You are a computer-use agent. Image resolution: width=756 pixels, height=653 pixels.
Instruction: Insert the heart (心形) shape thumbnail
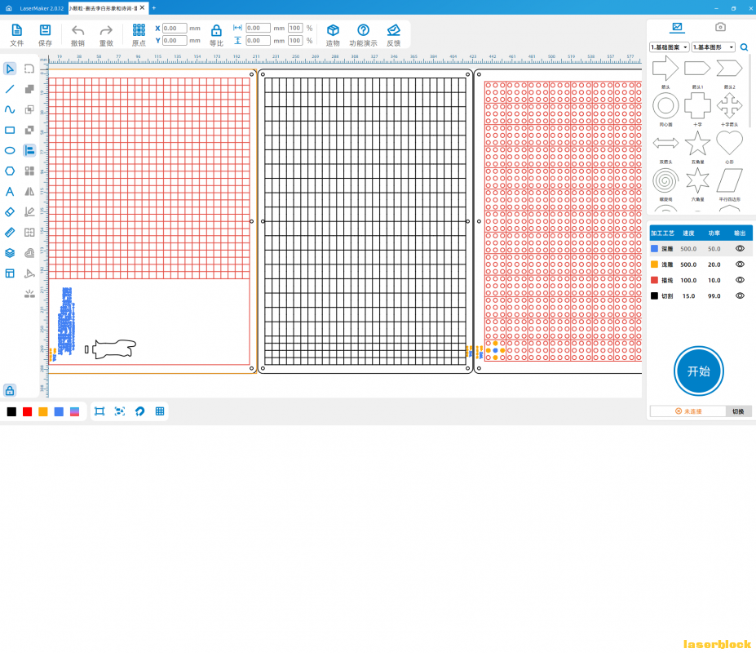(729, 144)
